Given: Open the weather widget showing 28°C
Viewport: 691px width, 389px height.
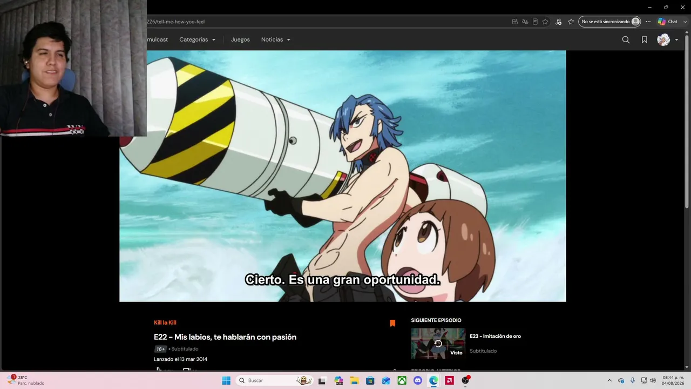Looking at the screenshot, I should pos(25,380).
